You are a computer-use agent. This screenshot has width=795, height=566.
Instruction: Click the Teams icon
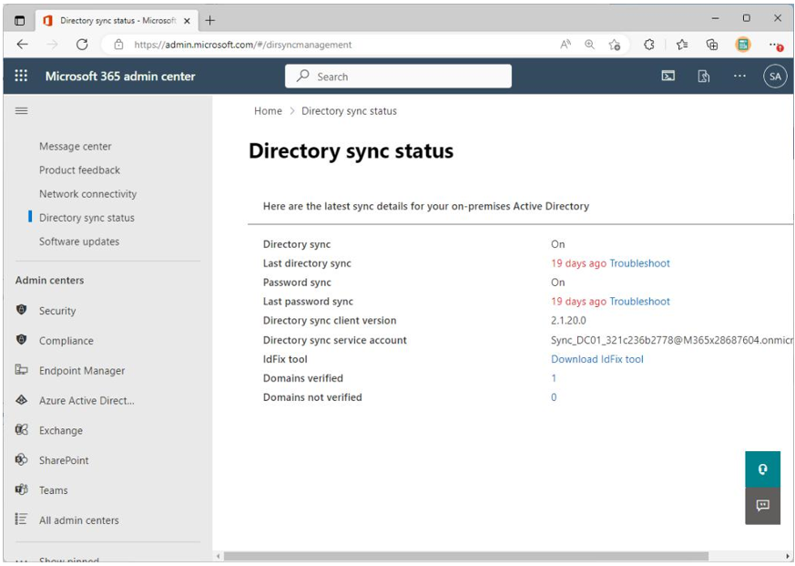(x=21, y=489)
